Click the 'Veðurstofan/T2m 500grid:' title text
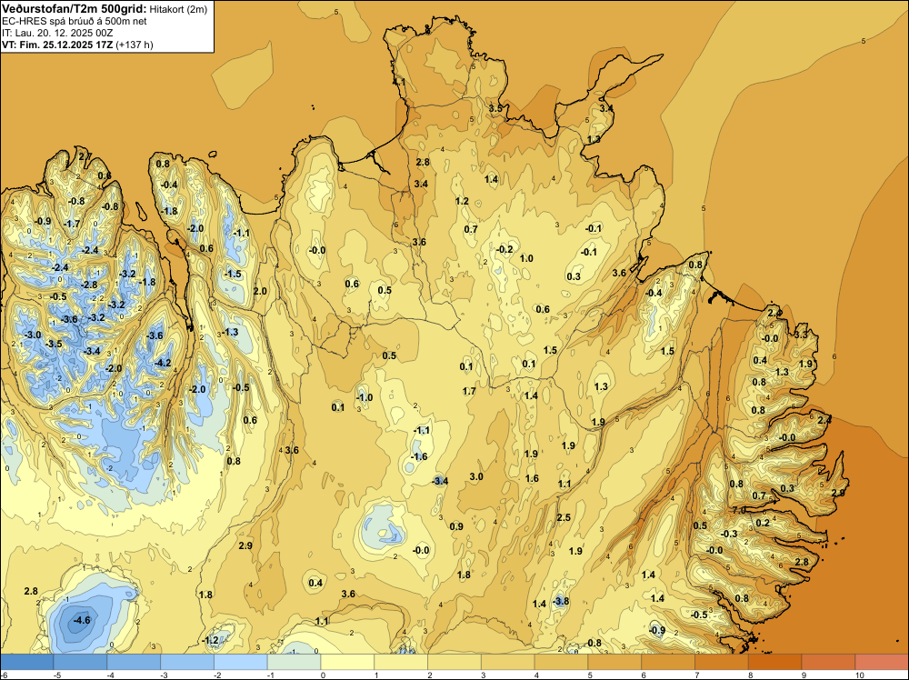The width and height of the screenshot is (909, 680). coord(75,9)
